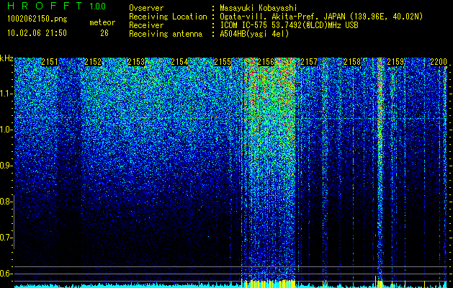Viewport: 453px width, 288px height.
Task: Click the 2153 time marker
Action: pyautogui.click(x=136, y=62)
